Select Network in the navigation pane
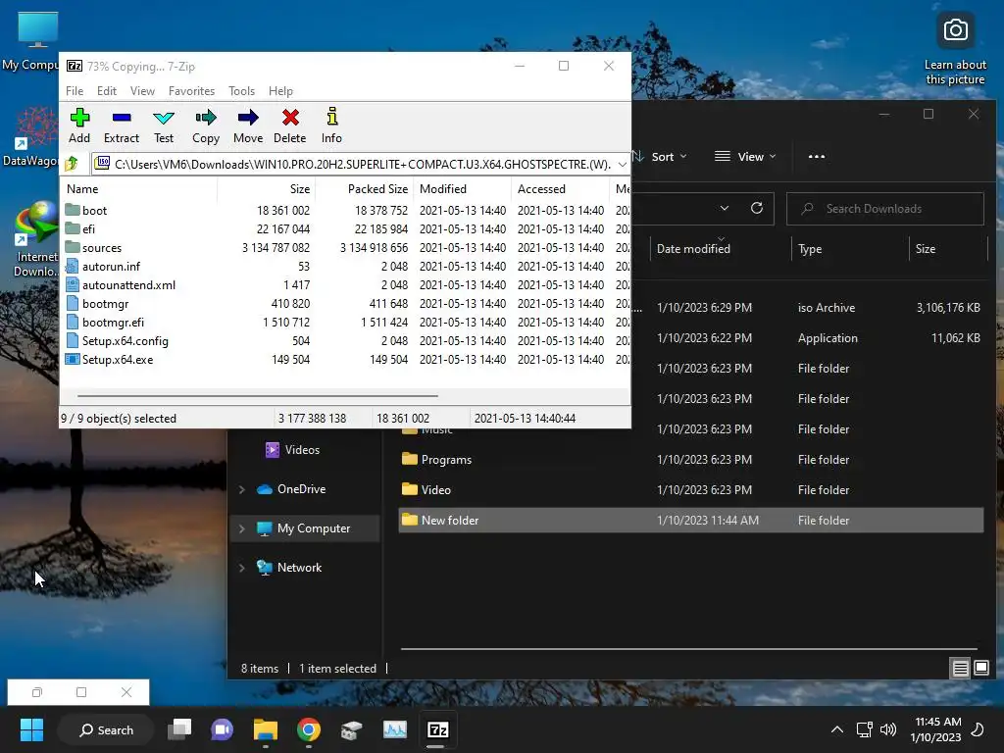1004x753 pixels. point(289,568)
